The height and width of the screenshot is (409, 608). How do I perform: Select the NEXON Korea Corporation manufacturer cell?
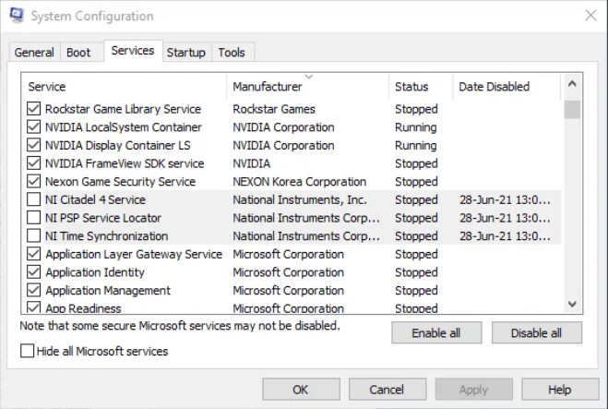[299, 182]
